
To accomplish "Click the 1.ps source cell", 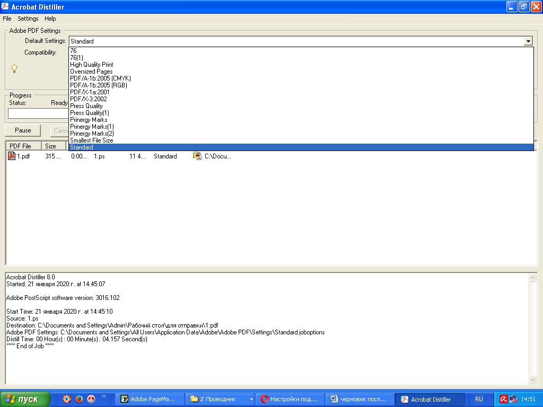I will (x=99, y=156).
